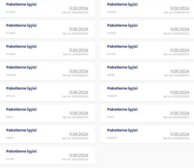Open the Bursa Paketleme İşçisi listing
The image size is (194, 168).
click(21, 109)
